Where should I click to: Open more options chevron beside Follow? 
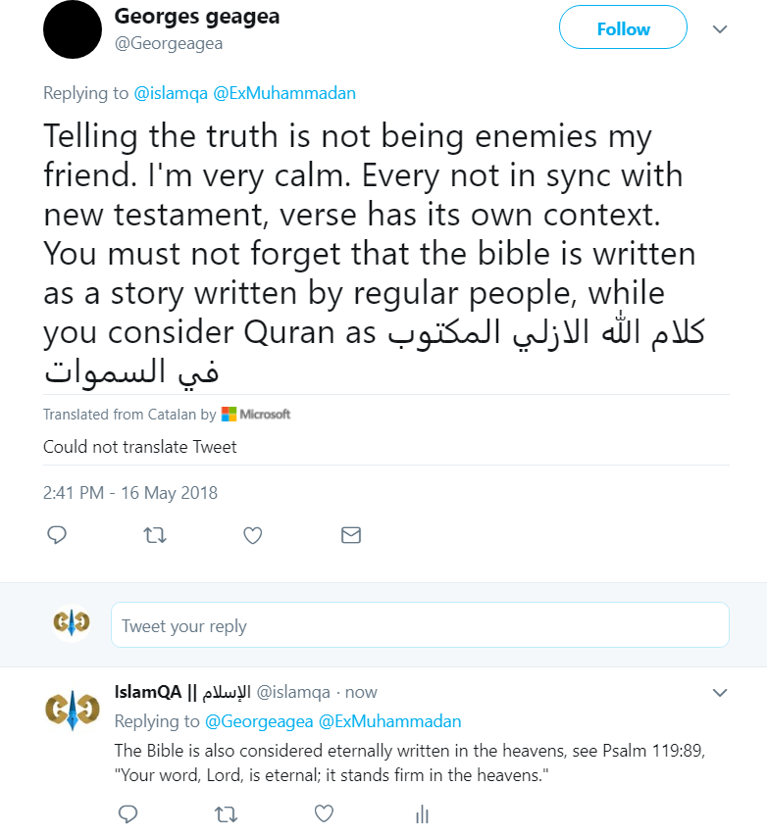click(720, 29)
